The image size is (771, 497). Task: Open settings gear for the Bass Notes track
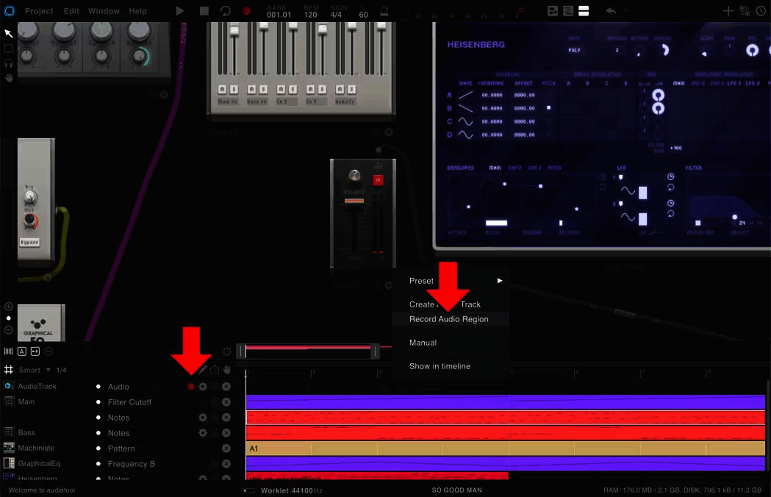203,433
